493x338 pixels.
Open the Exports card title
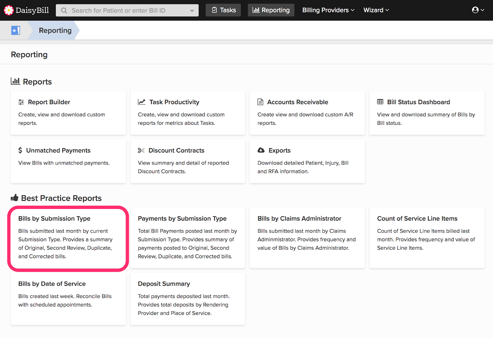click(x=279, y=150)
